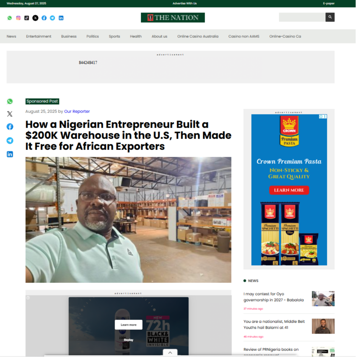Open Online Casino Australia menu item

tap(198, 36)
